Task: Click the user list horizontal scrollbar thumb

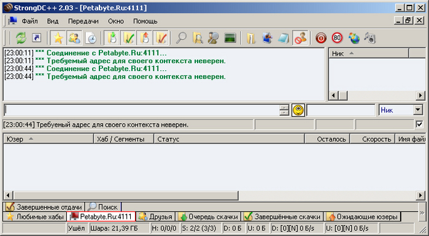Action: coord(343,96)
